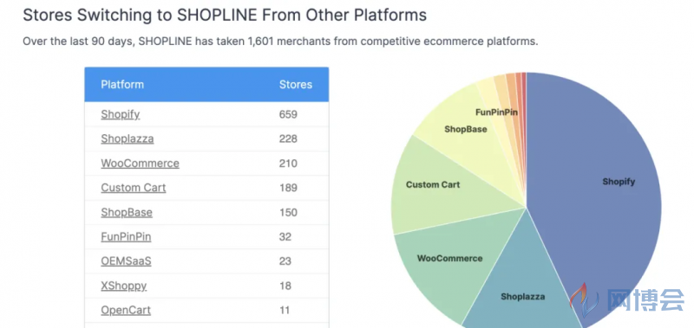Select the ShopBase table link

click(x=127, y=212)
